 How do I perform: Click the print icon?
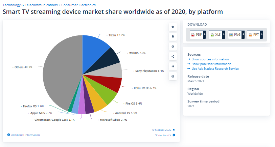click(x=173, y=76)
